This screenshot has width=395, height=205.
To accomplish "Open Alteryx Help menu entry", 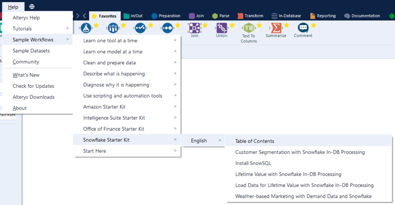I will (x=37, y=18).
